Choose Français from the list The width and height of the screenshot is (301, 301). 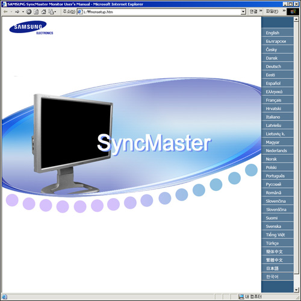278,100
